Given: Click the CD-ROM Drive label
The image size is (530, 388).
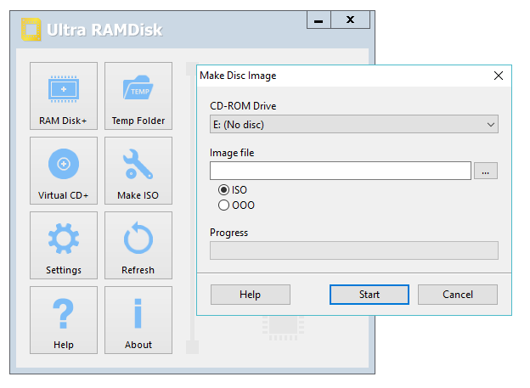Looking at the screenshot, I should pyautogui.click(x=243, y=106).
